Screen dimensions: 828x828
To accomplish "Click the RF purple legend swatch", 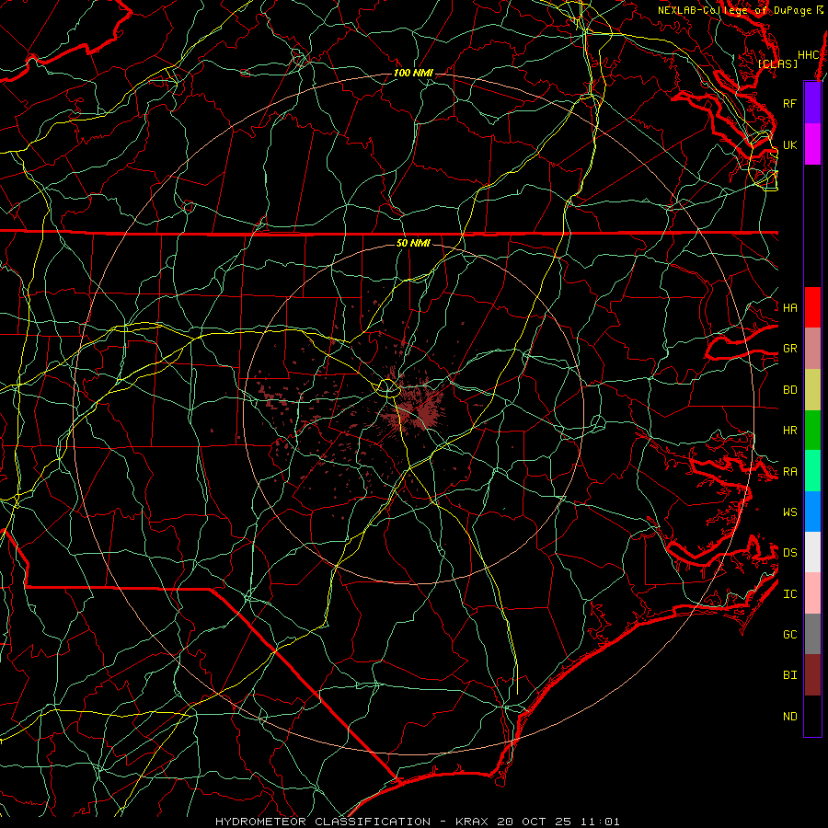I will pyautogui.click(x=812, y=103).
